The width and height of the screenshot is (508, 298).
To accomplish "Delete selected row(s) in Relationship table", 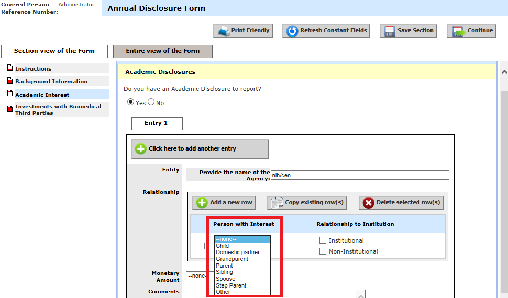I will click(401, 202).
